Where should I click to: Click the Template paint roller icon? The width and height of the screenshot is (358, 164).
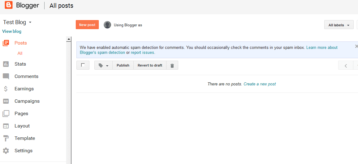pos(6,138)
